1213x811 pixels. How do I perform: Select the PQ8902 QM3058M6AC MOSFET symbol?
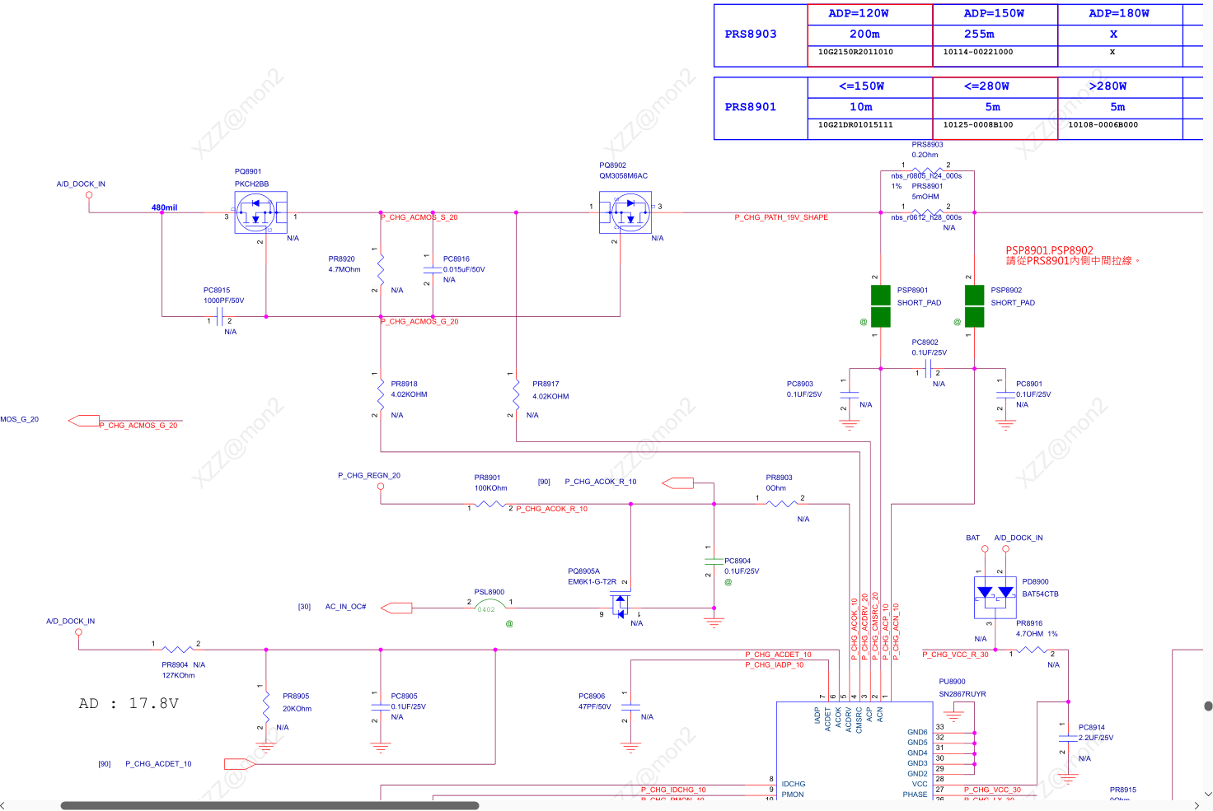coord(625,212)
